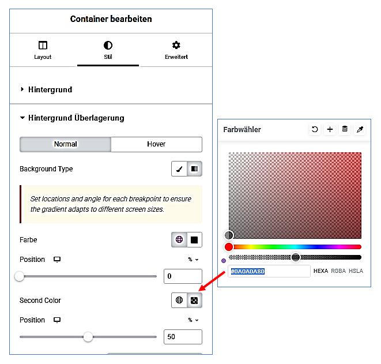381x364 pixels.
Task: Switch overlay state to Hover
Action: point(156,144)
